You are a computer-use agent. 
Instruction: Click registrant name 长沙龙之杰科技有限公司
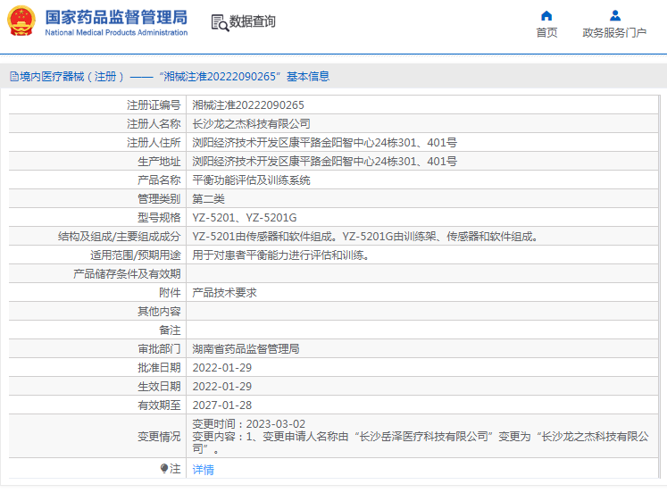click(251, 124)
